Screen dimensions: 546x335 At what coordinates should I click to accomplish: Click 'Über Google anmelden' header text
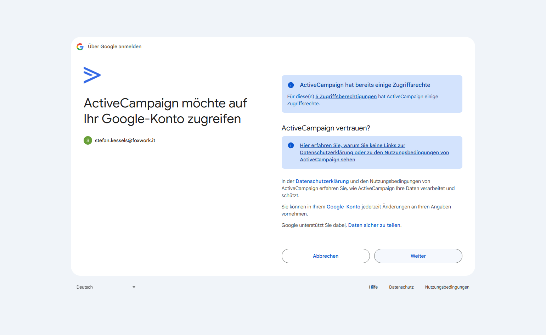tap(114, 46)
